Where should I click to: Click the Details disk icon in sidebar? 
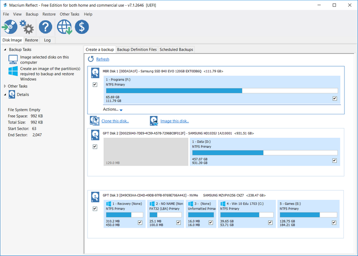click(12, 94)
